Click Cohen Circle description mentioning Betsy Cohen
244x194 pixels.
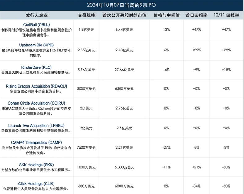37,111
